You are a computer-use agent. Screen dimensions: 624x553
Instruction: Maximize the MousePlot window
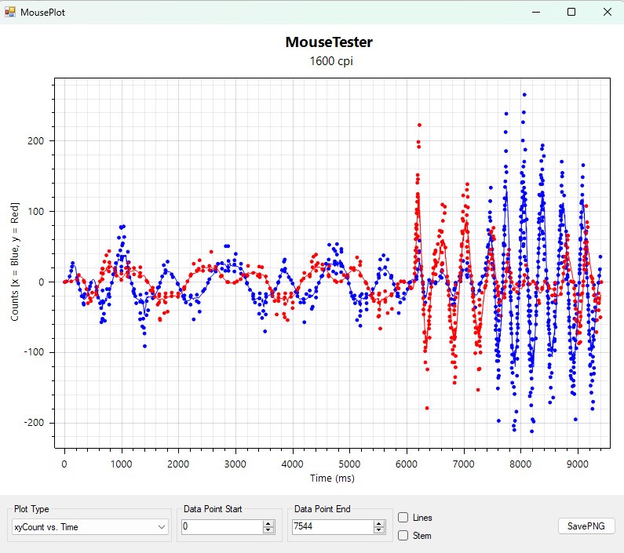pos(571,12)
